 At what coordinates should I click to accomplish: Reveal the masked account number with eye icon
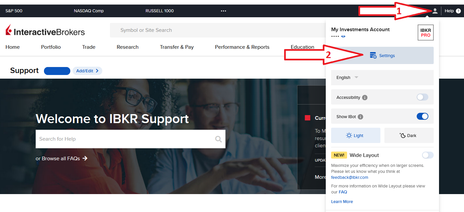point(343,36)
